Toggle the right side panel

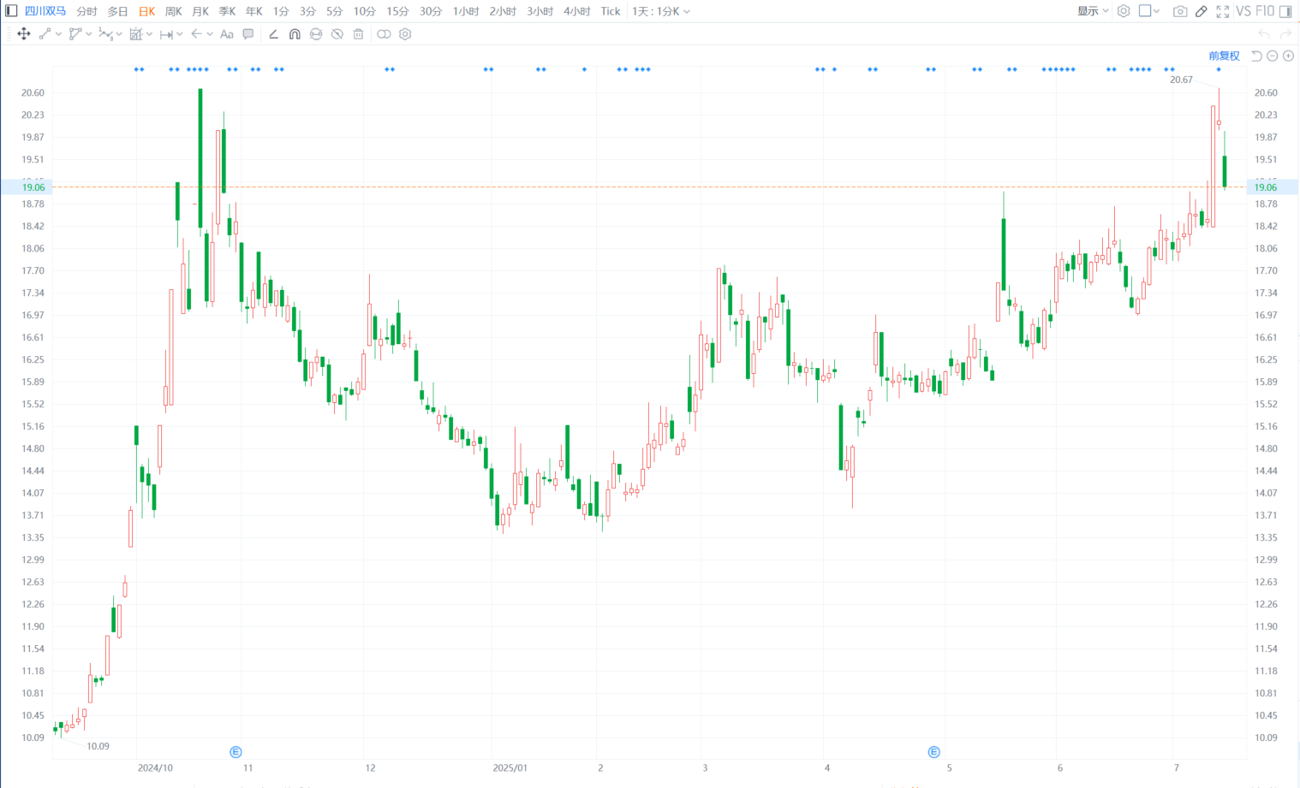click(1285, 11)
